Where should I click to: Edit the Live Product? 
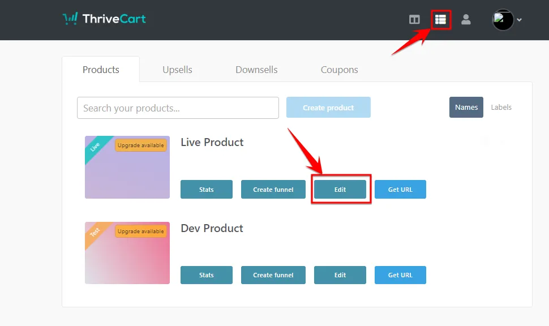[340, 190]
